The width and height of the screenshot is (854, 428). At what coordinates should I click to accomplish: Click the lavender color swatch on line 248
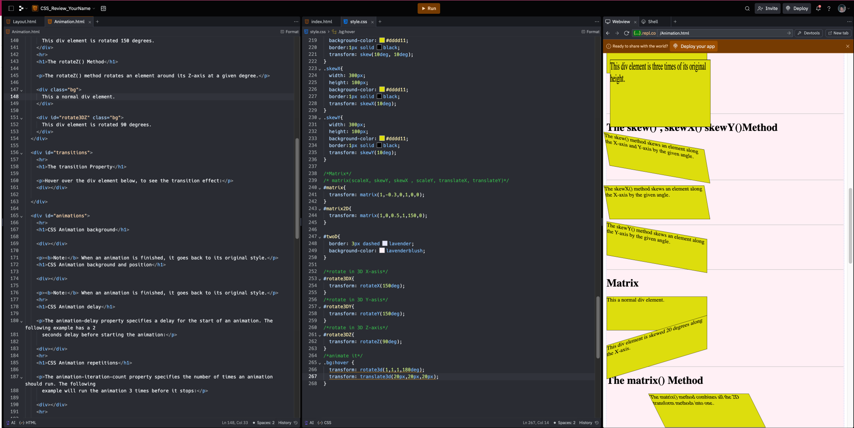pyautogui.click(x=385, y=244)
